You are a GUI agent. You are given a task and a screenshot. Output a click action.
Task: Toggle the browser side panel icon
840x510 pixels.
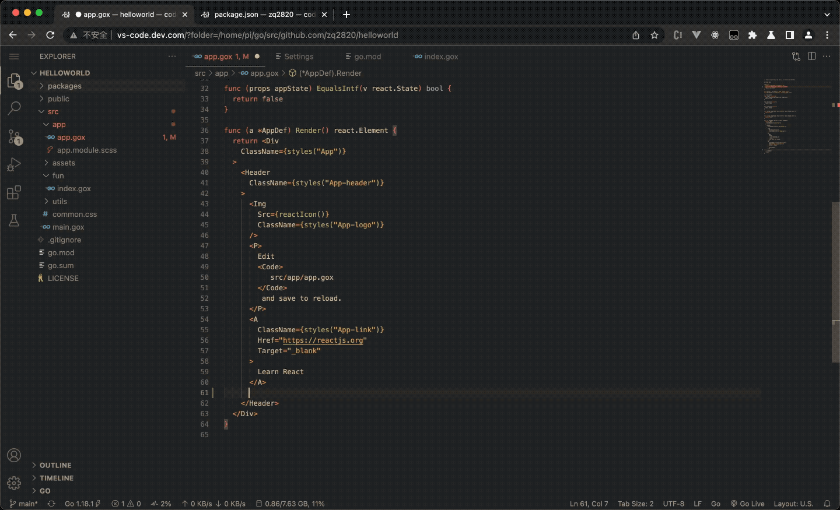point(790,35)
